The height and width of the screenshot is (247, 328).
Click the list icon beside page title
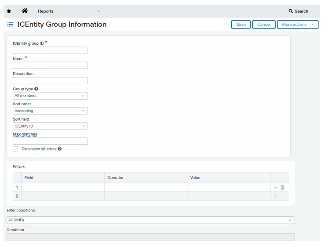(x=10, y=25)
